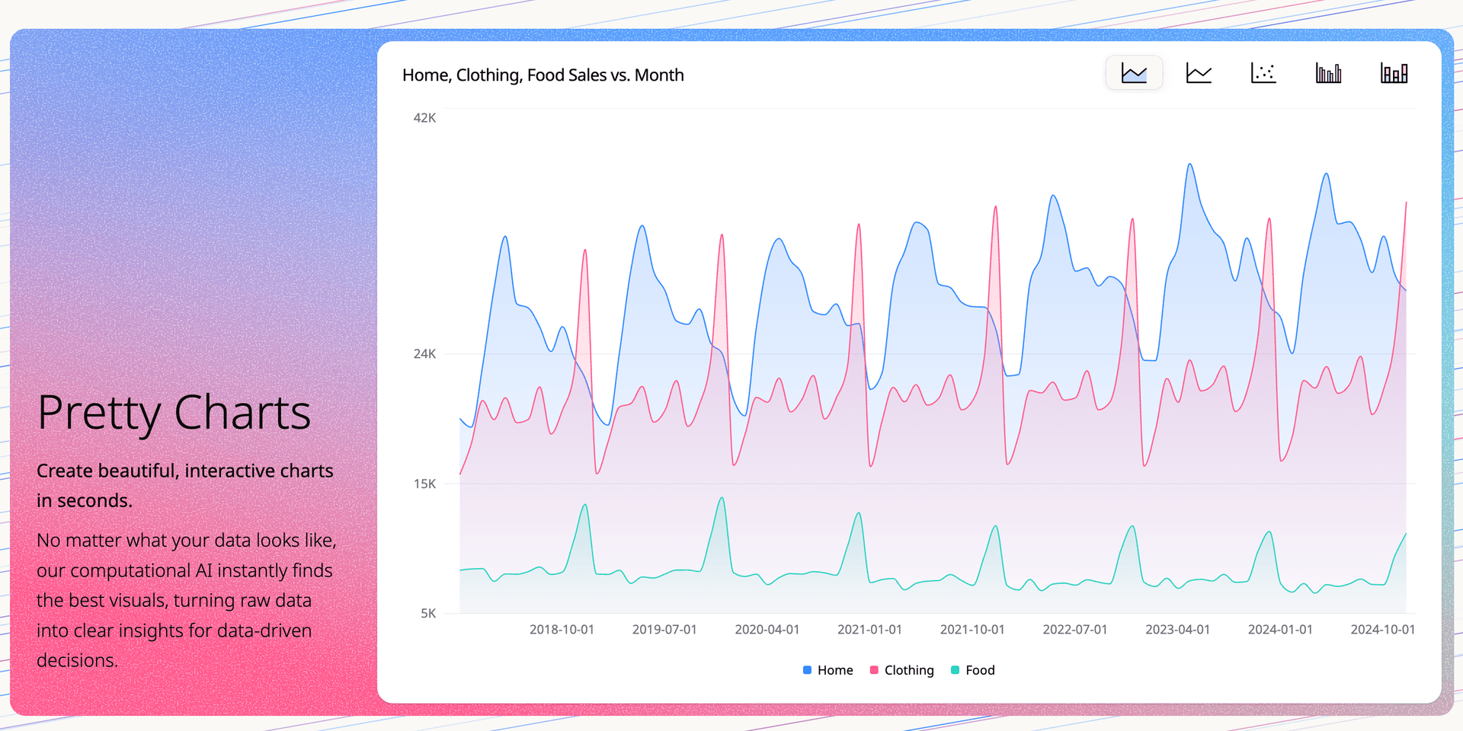Toggle the Food series legend label
This screenshot has width=1463, height=731.
point(980,670)
